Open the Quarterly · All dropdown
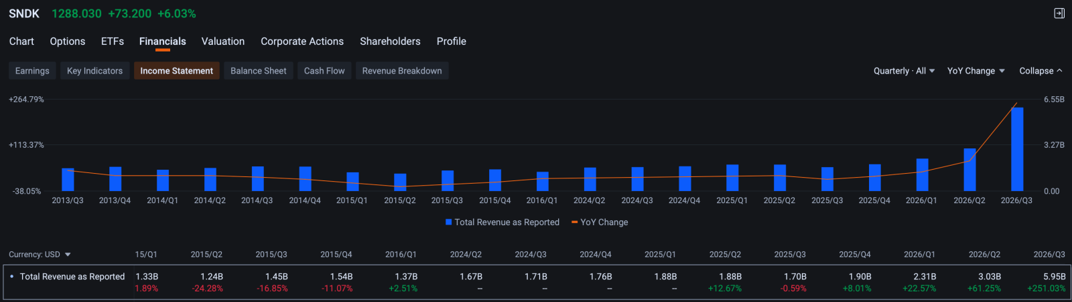The height and width of the screenshot is (302, 1072). tap(904, 71)
